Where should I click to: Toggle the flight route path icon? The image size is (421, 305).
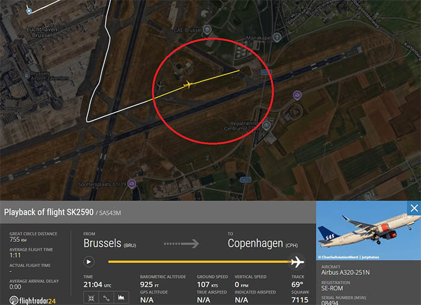(x=106, y=298)
